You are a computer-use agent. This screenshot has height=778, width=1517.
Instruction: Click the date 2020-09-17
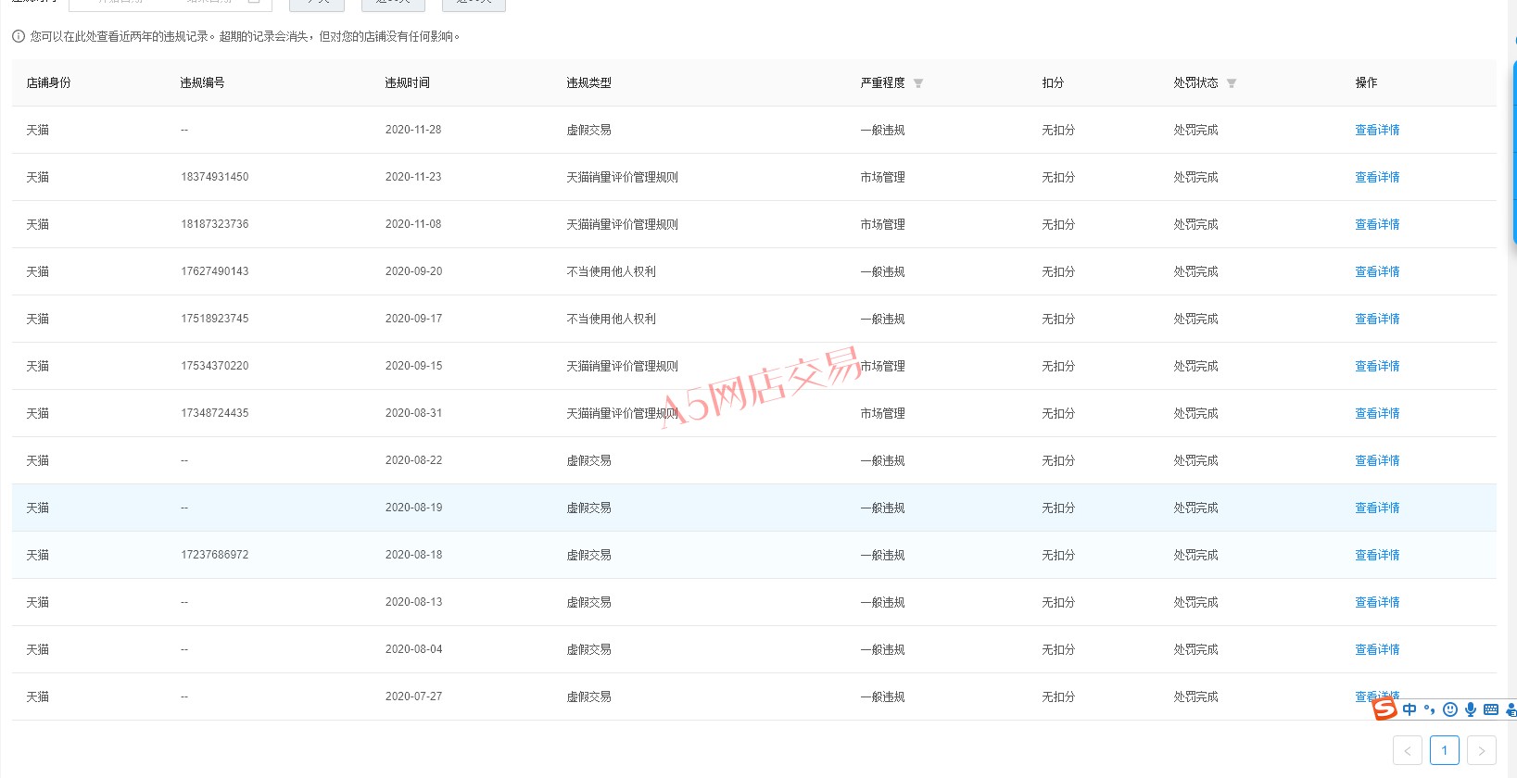414,319
